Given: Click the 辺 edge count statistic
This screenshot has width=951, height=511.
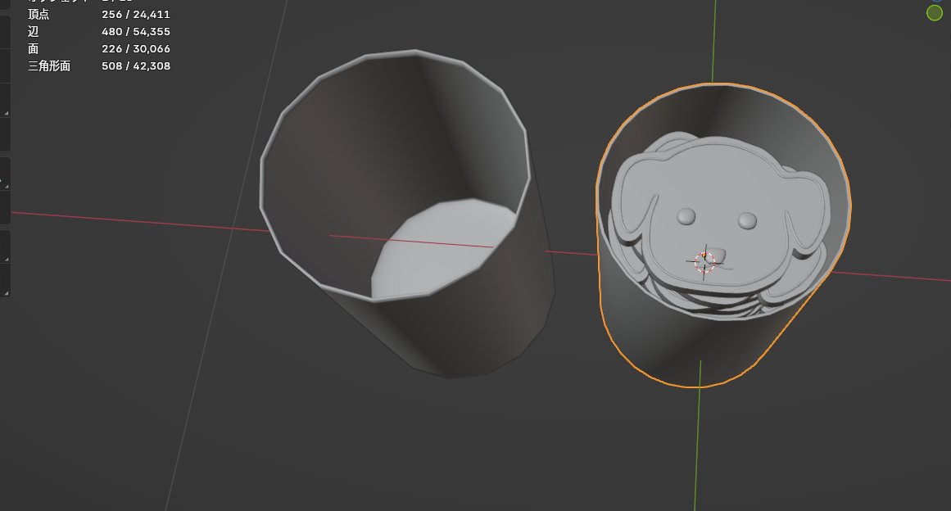Looking at the screenshot, I should click(33, 31).
